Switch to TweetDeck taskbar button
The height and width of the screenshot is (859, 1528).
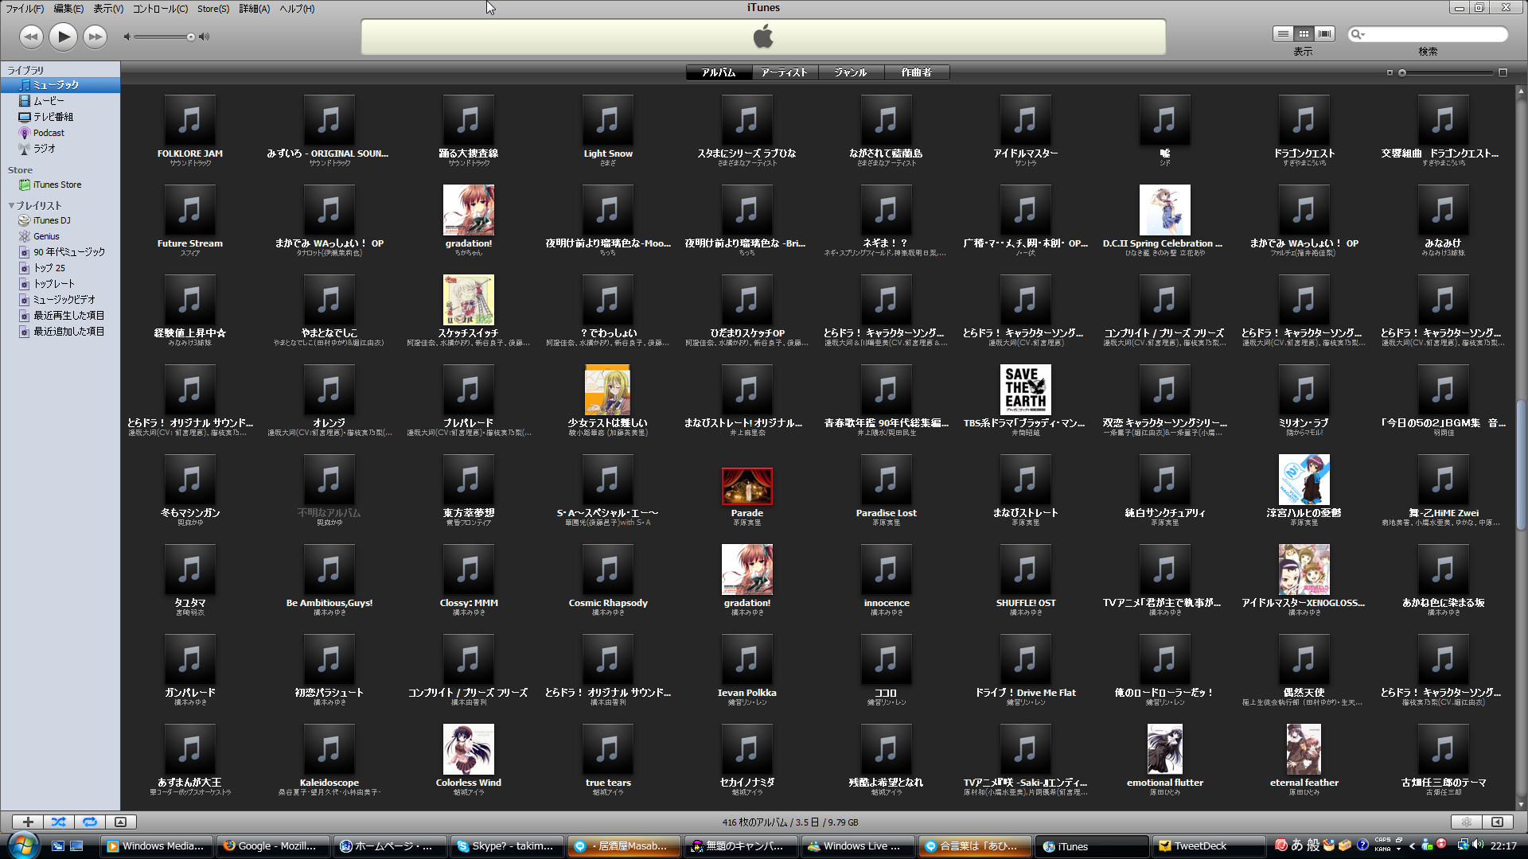click(1208, 846)
